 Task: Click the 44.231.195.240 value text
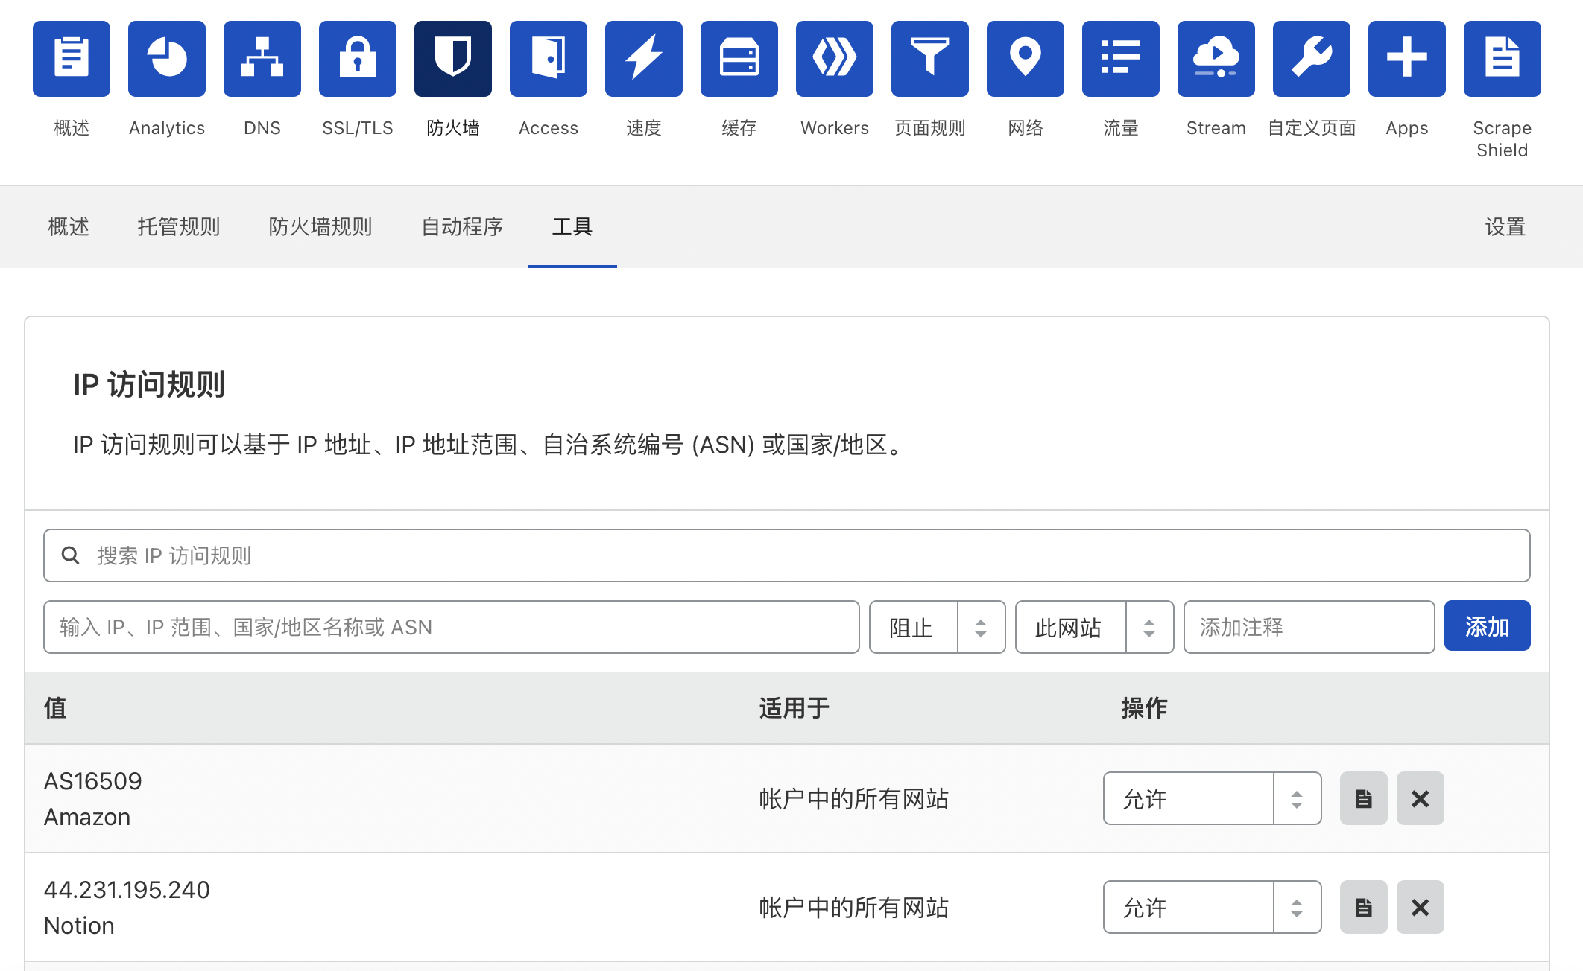coord(127,890)
